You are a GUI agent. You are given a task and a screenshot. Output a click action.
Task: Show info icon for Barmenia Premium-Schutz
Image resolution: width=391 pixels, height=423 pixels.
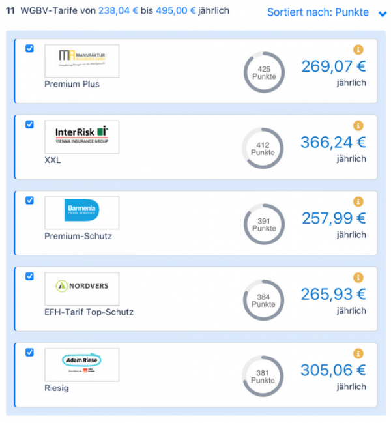tap(358, 201)
